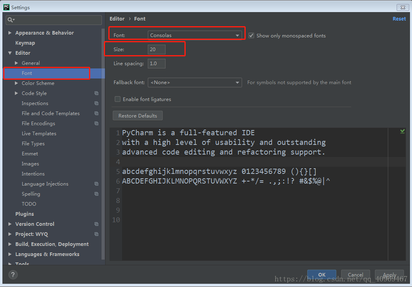Click project-level icon next to Inspections
Viewport: 412px width, 287px height.
(x=96, y=103)
